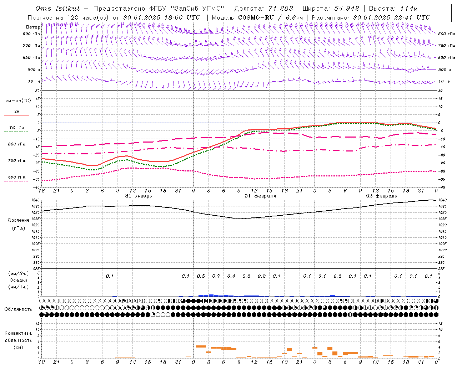Select the (мм/3ч.) unit label
Screen dimensions: 457x365
19,273
